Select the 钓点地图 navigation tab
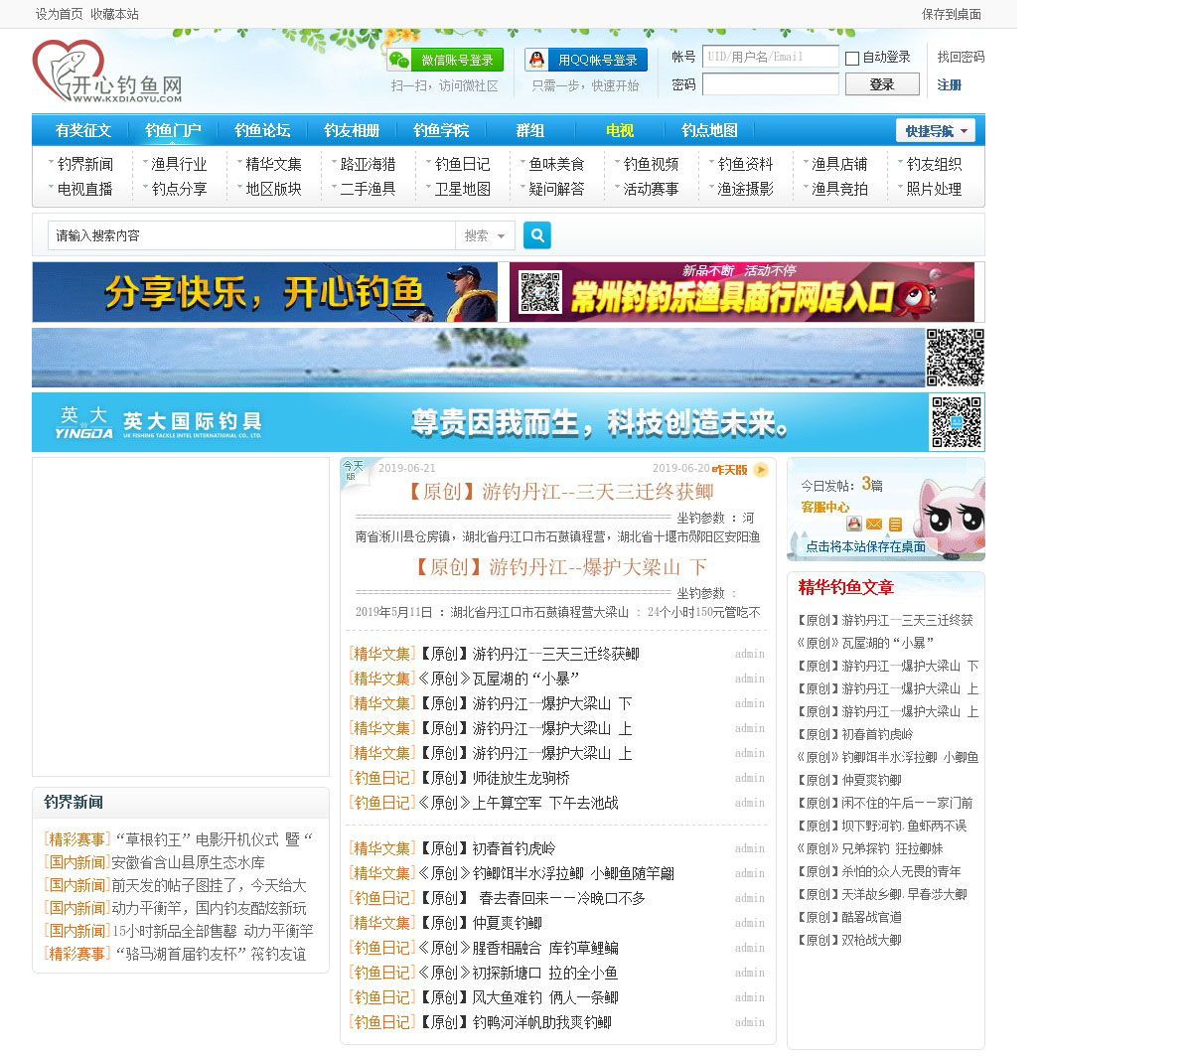Viewport: 1192px width, 1056px height. (709, 130)
